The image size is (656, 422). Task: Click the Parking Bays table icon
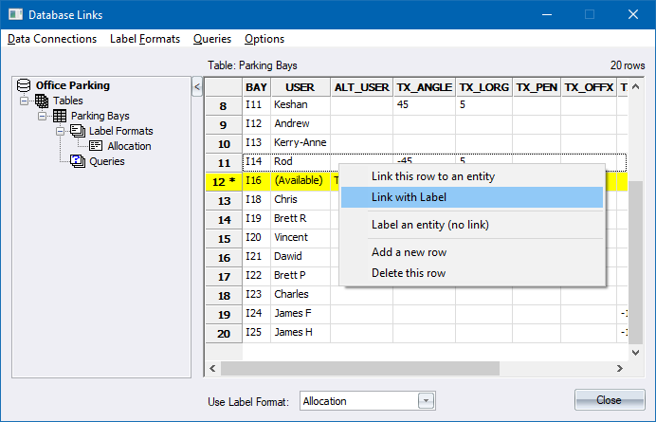coord(60,116)
